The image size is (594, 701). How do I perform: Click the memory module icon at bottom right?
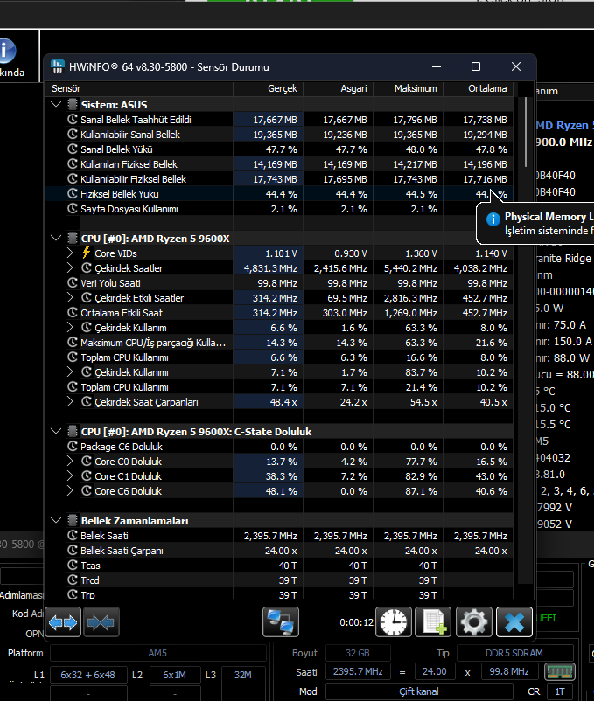pos(560,671)
